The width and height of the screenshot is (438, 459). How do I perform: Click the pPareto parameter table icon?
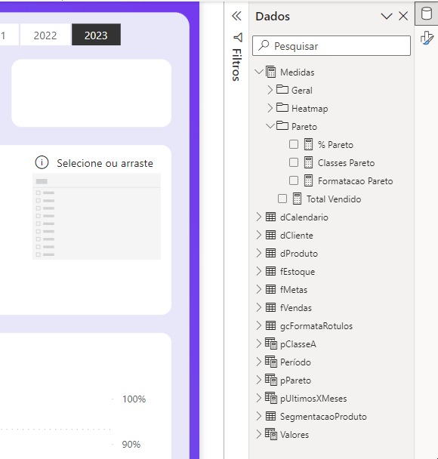click(x=271, y=380)
